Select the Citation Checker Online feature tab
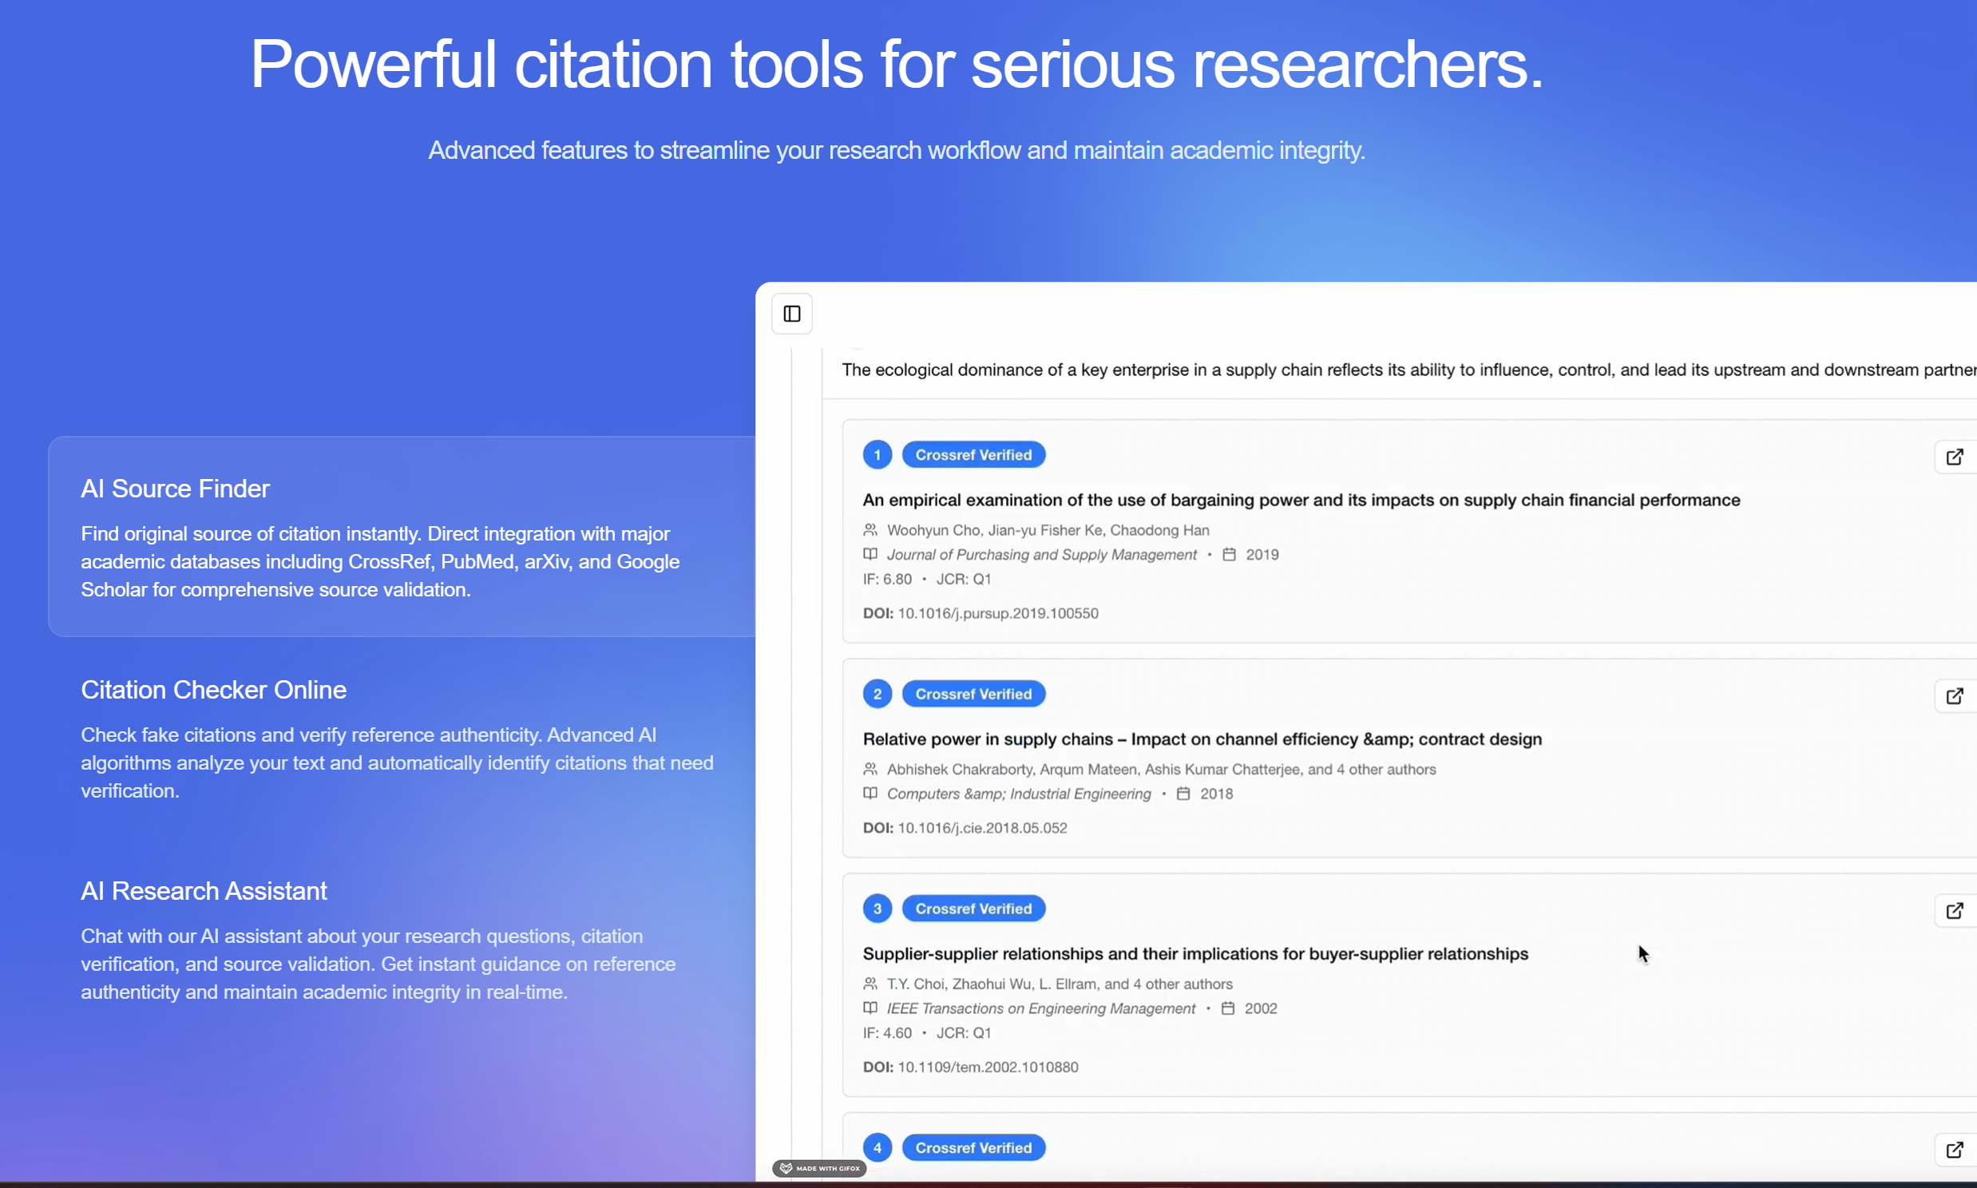The width and height of the screenshot is (1977, 1188). (213, 689)
